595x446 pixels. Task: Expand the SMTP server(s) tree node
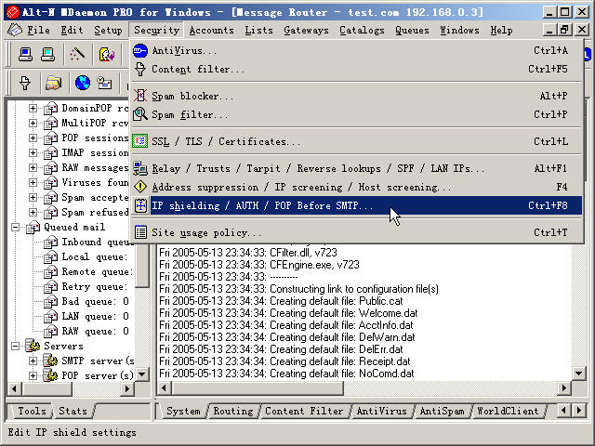tap(33, 361)
